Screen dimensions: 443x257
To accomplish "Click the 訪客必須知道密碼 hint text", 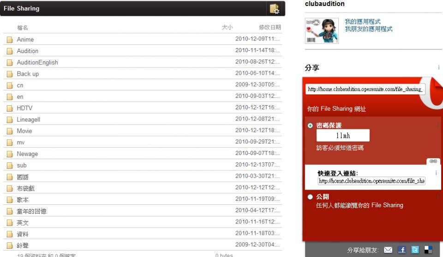I will click(340, 148).
